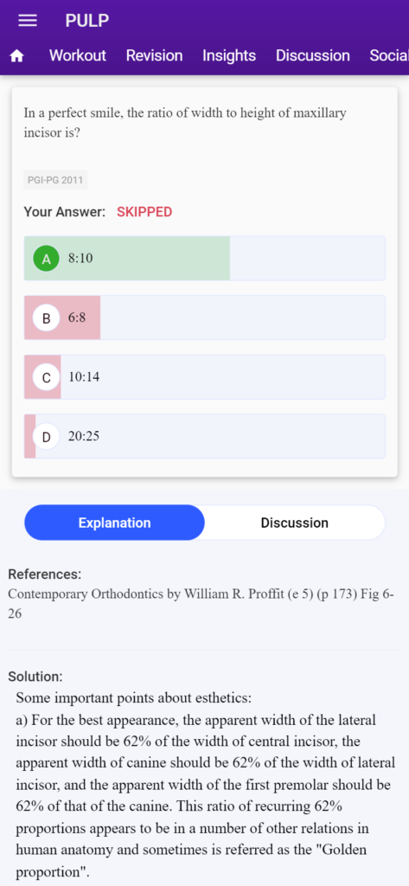409x886 pixels.
Task: Go to Discussion in top navigation
Action: click(x=312, y=55)
